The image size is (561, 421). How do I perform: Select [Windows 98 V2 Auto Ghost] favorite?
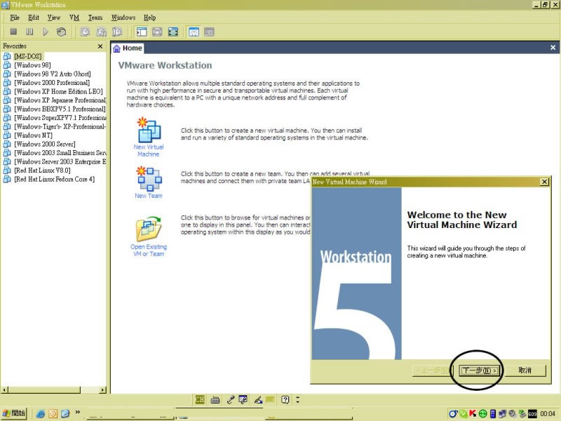52,74
